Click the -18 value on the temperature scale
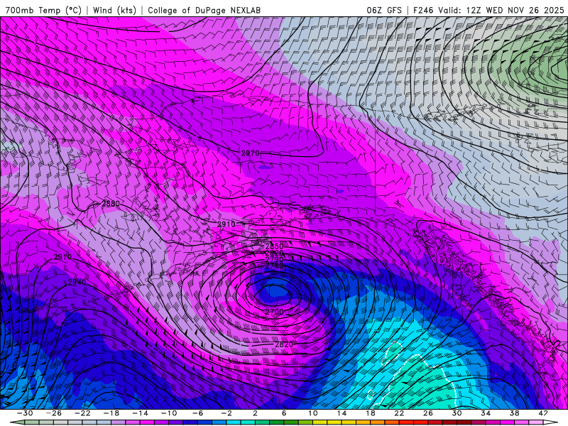This screenshot has width=568, height=426. point(111,413)
